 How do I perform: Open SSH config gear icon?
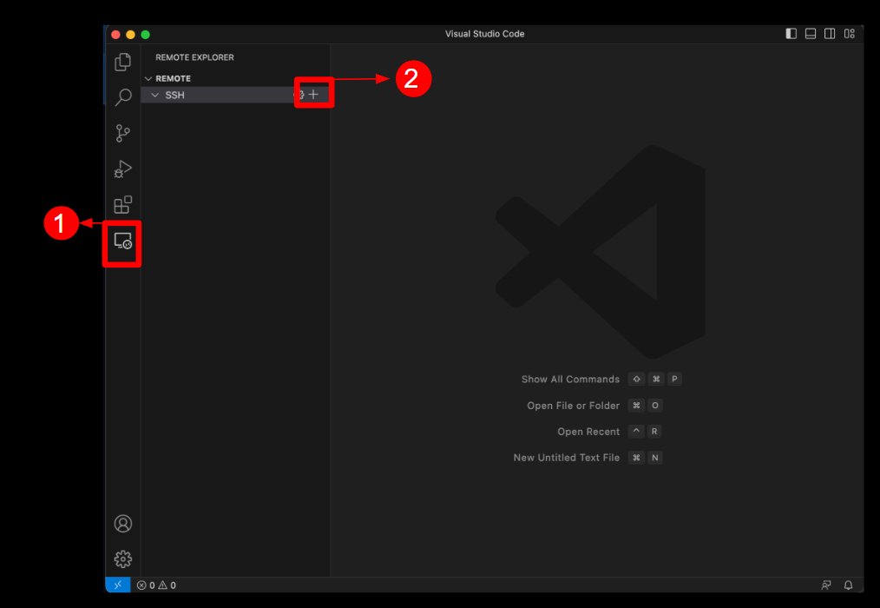point(299,95)
